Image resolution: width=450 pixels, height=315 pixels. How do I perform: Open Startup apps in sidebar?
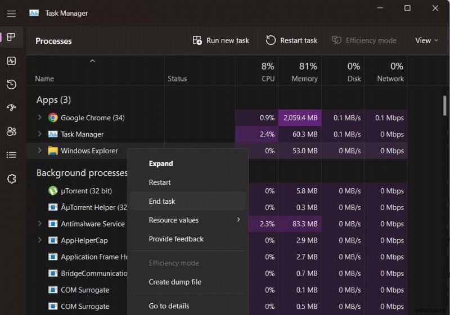click(x=11, y=108)
